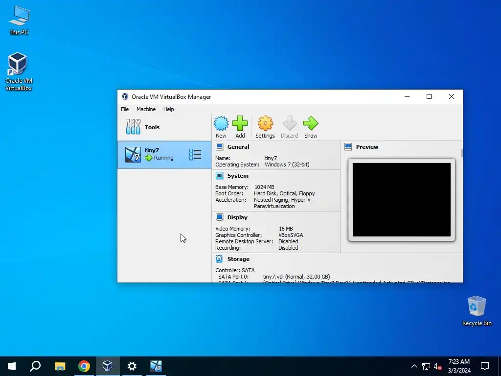Click the Discard toolbar icon
The height and width of the screenshot is (376, 501).
(x=290, y=123)
